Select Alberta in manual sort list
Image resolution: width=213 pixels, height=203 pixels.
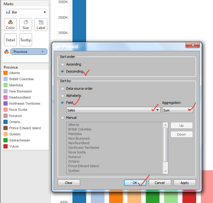click(73, 125)
